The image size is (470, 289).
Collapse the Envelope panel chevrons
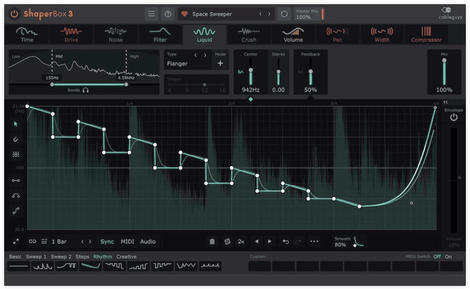[x=446, y=102]
